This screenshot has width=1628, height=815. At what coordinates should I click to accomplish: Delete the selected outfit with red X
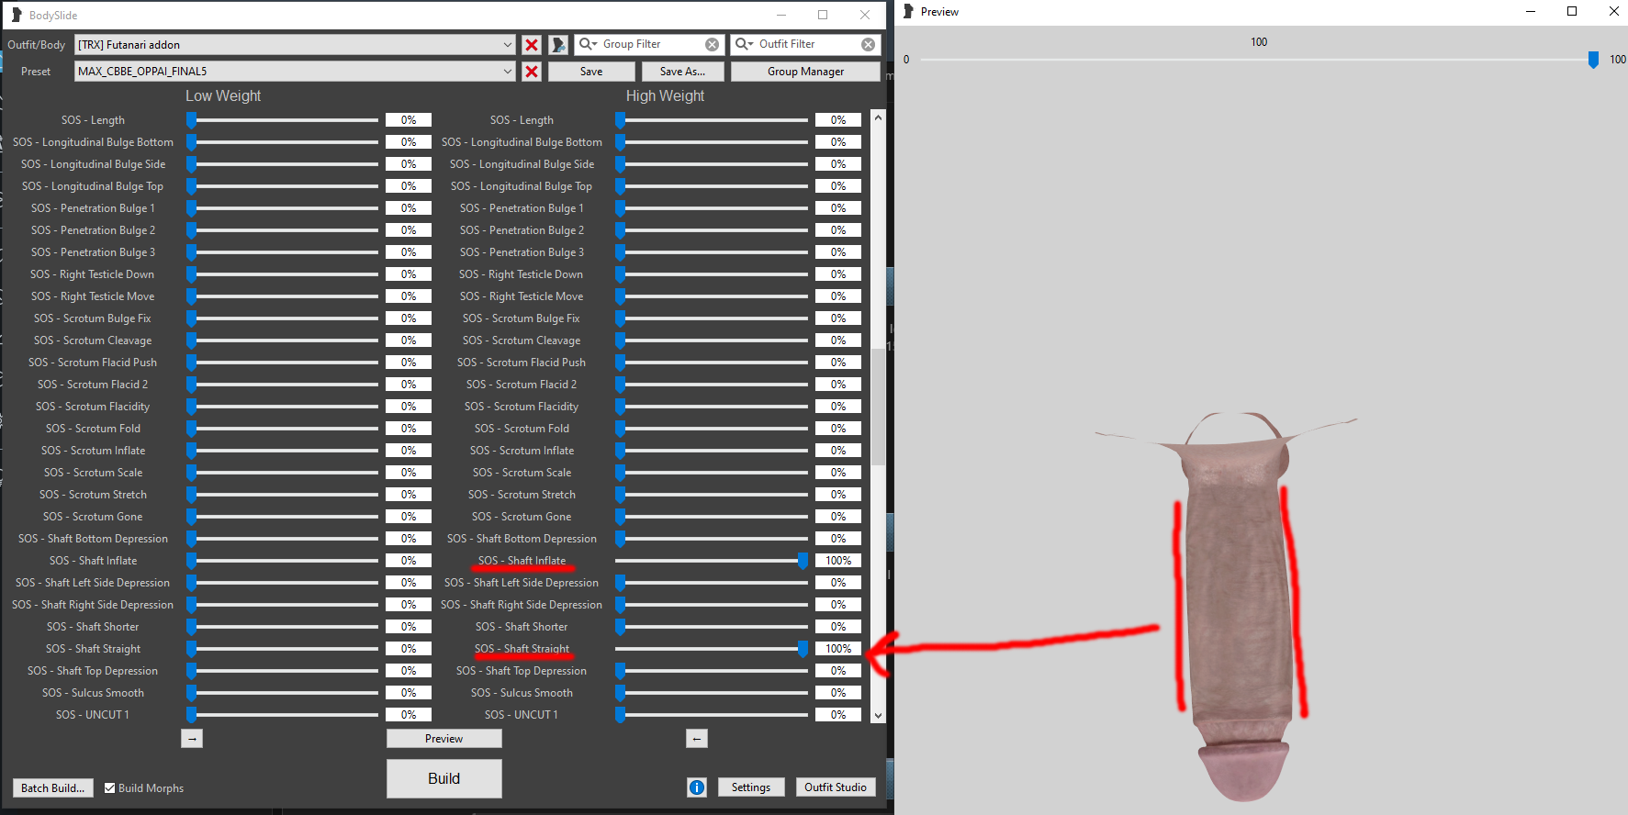click(x=532, y=44)
